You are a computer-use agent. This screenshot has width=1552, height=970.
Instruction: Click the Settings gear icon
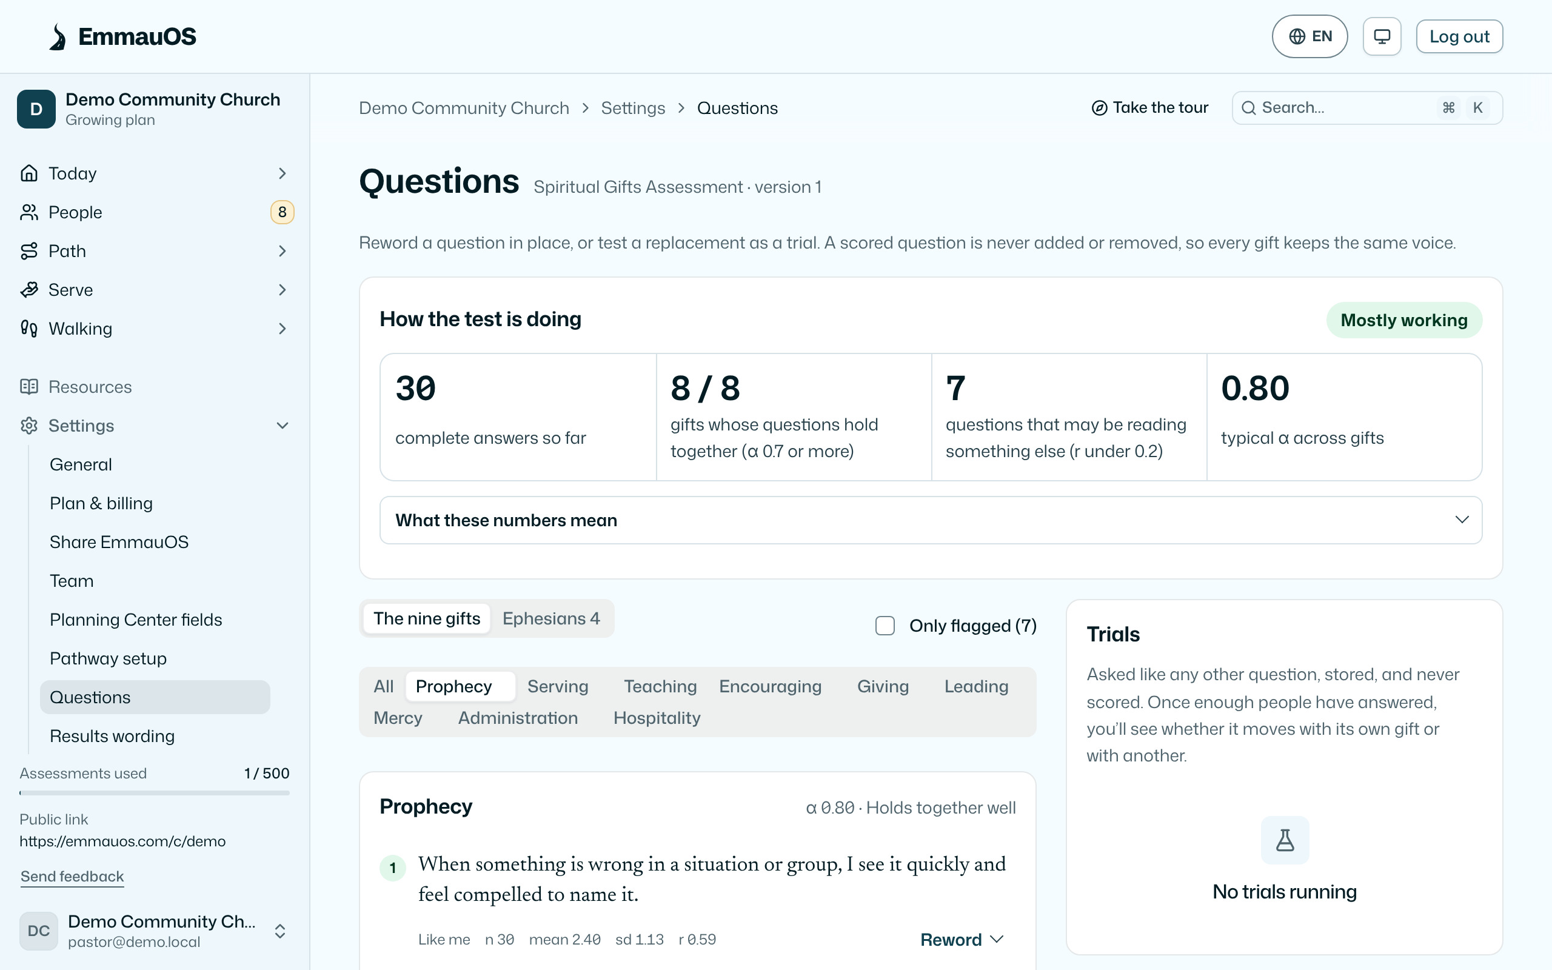[x=29, y=426]
